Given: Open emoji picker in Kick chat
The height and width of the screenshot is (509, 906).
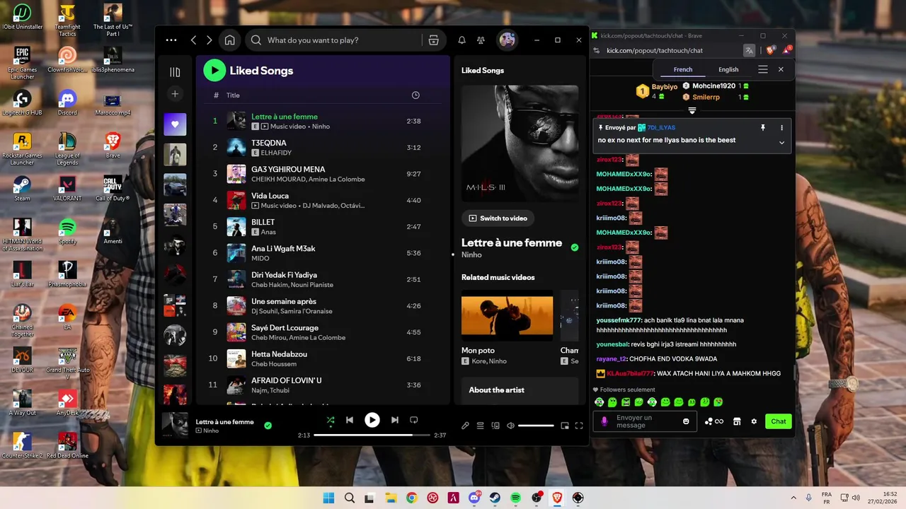Looking at the screenshot, I should (686, 421).
